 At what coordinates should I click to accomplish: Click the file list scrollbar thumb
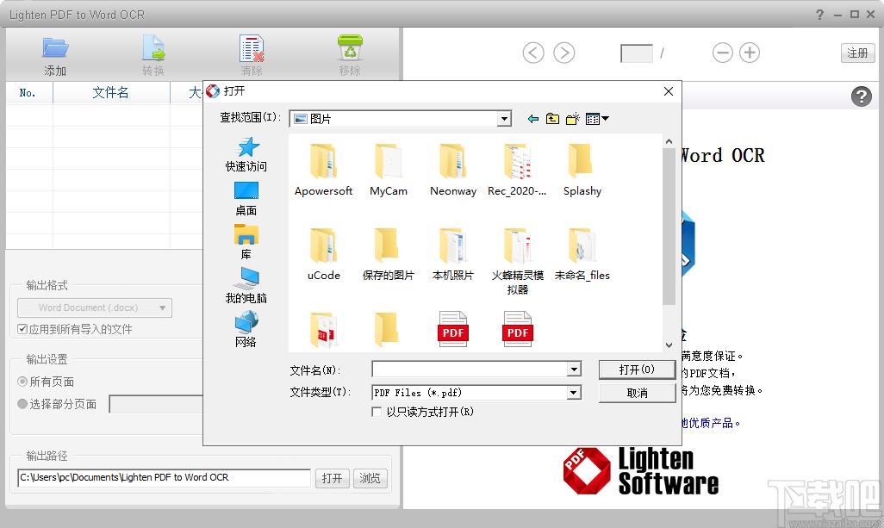(669, 227)
